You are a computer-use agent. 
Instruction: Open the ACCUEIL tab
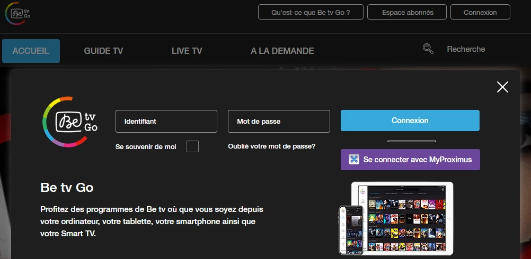[31, 51]
